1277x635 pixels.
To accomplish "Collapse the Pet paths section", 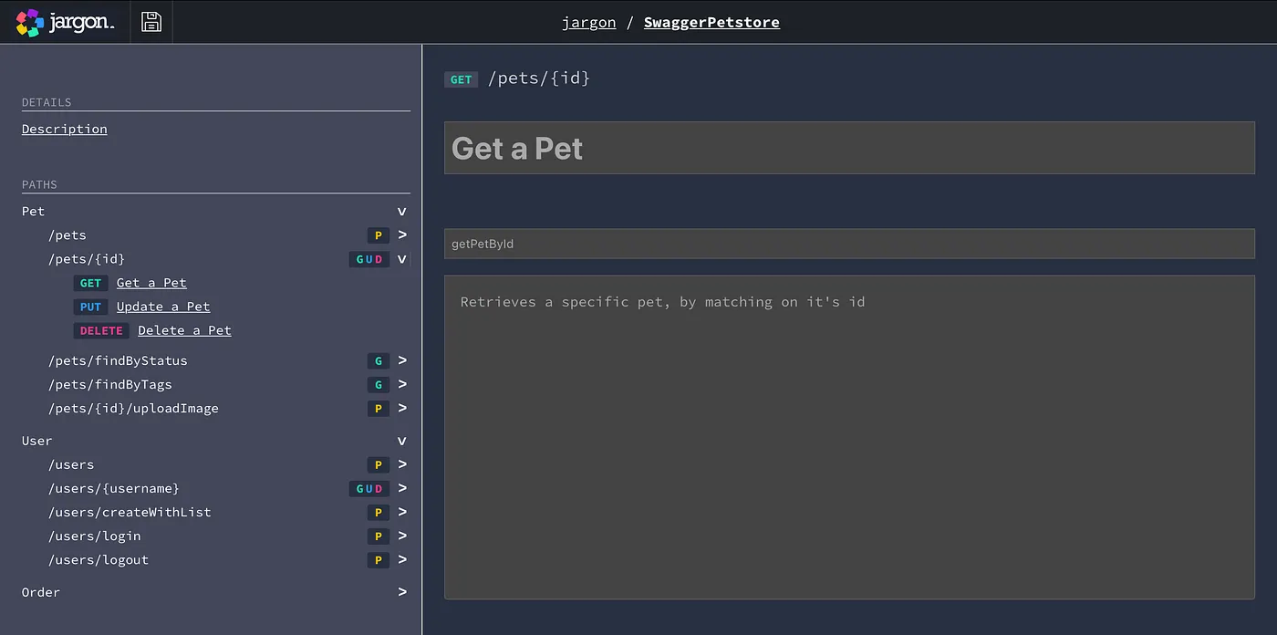I will click(401, 211).
